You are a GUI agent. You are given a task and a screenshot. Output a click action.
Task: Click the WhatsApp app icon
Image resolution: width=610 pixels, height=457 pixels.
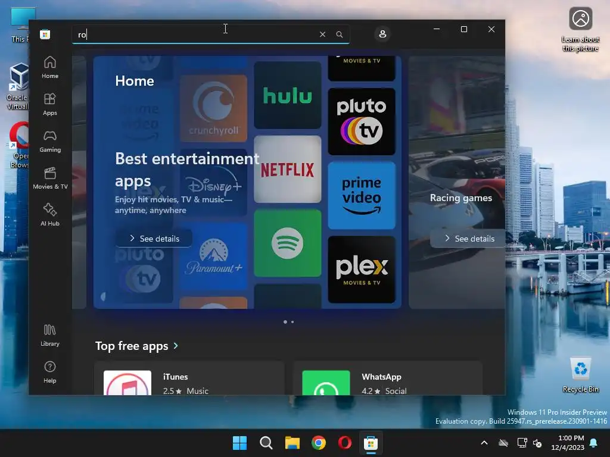tap(326, 383)
